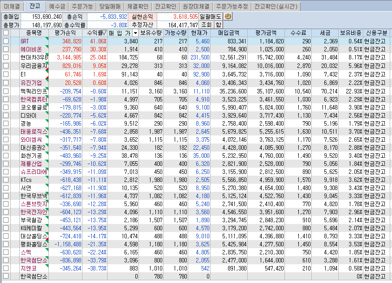Click the 추정자산 value 164,417,747
The height and width of the screenshot is (283, 392).
pos(178,25)
